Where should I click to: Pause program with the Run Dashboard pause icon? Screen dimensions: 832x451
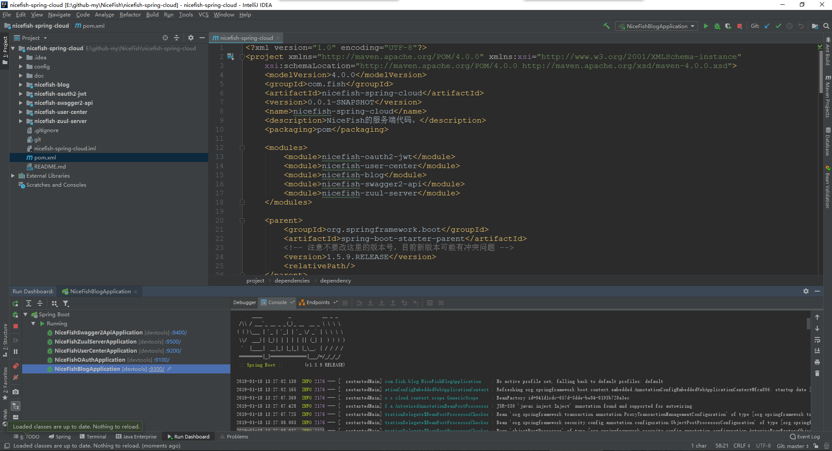16,351
